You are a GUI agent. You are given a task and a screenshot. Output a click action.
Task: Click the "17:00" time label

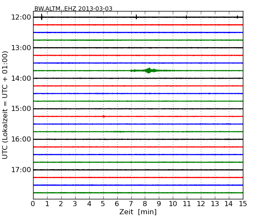pyautogui.click(x=21, y=170)
